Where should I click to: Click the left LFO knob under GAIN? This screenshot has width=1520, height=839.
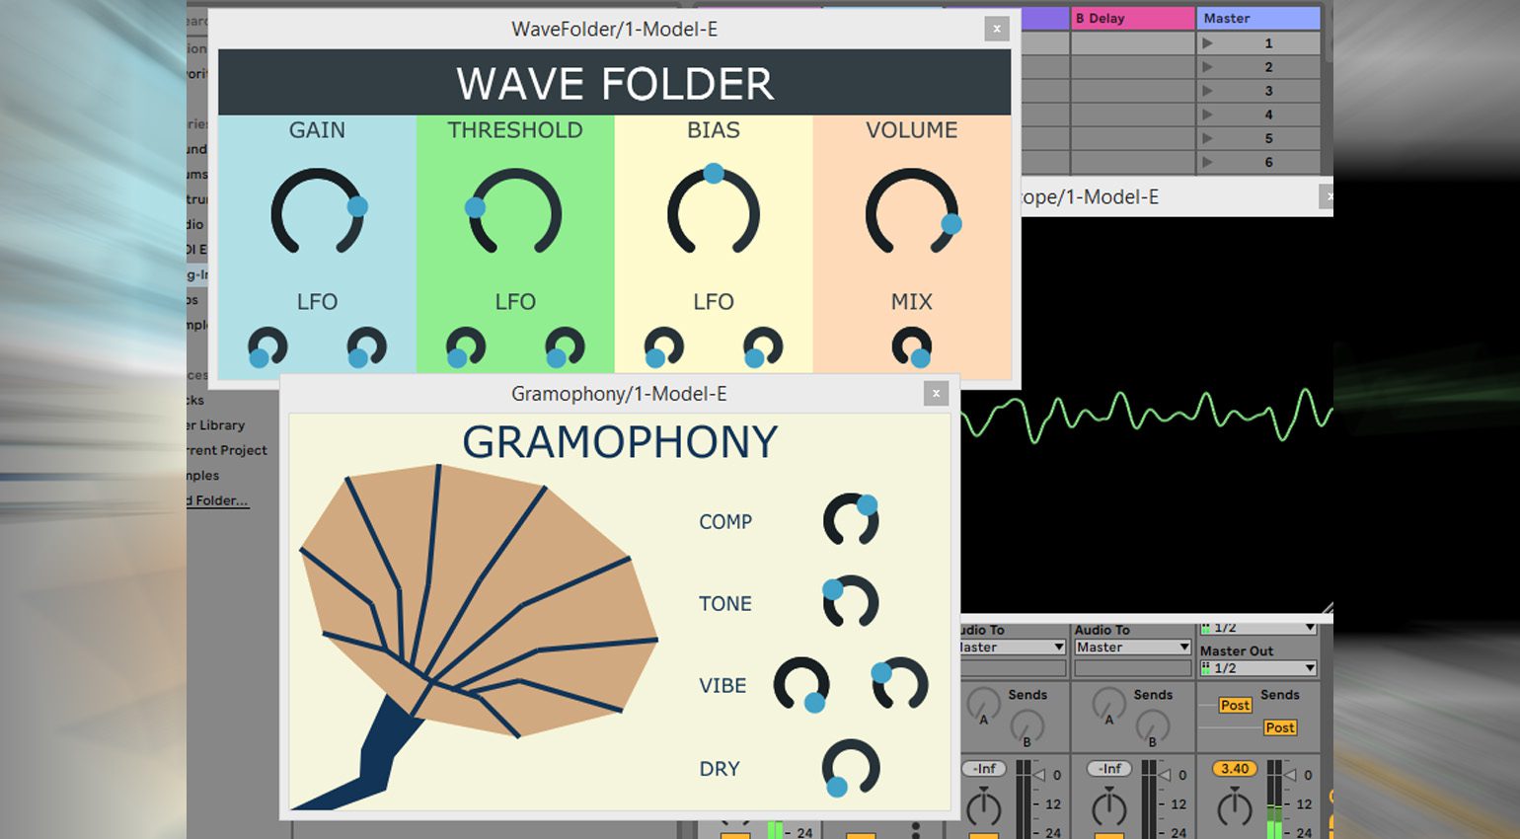pos(267,346)
